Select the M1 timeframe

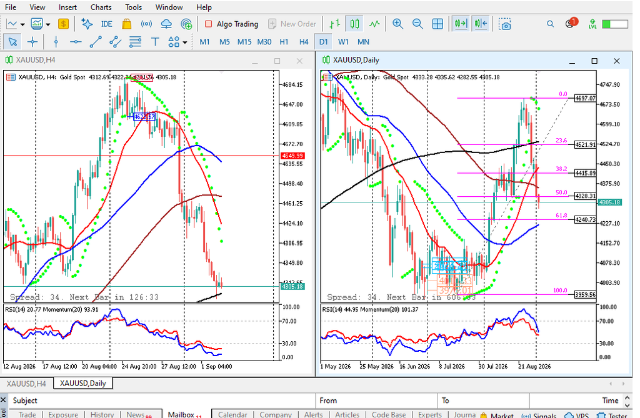click(204, 42)
